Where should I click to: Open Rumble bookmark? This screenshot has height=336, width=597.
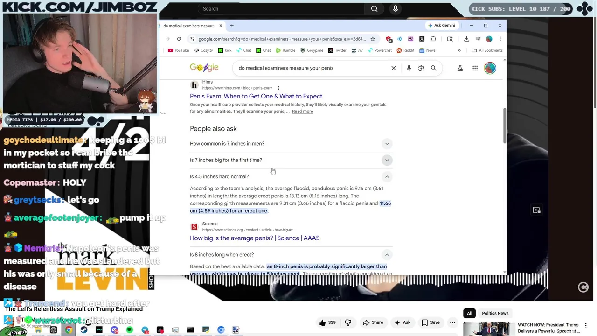point(285,50)
